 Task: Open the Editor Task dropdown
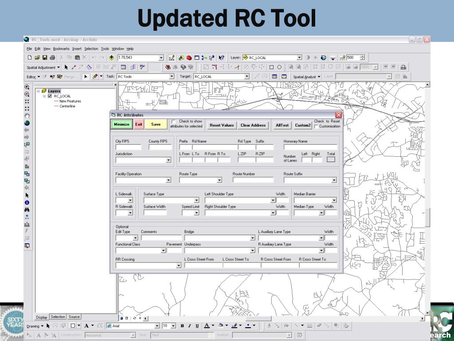pyautogui.click(x=172, y=76)
